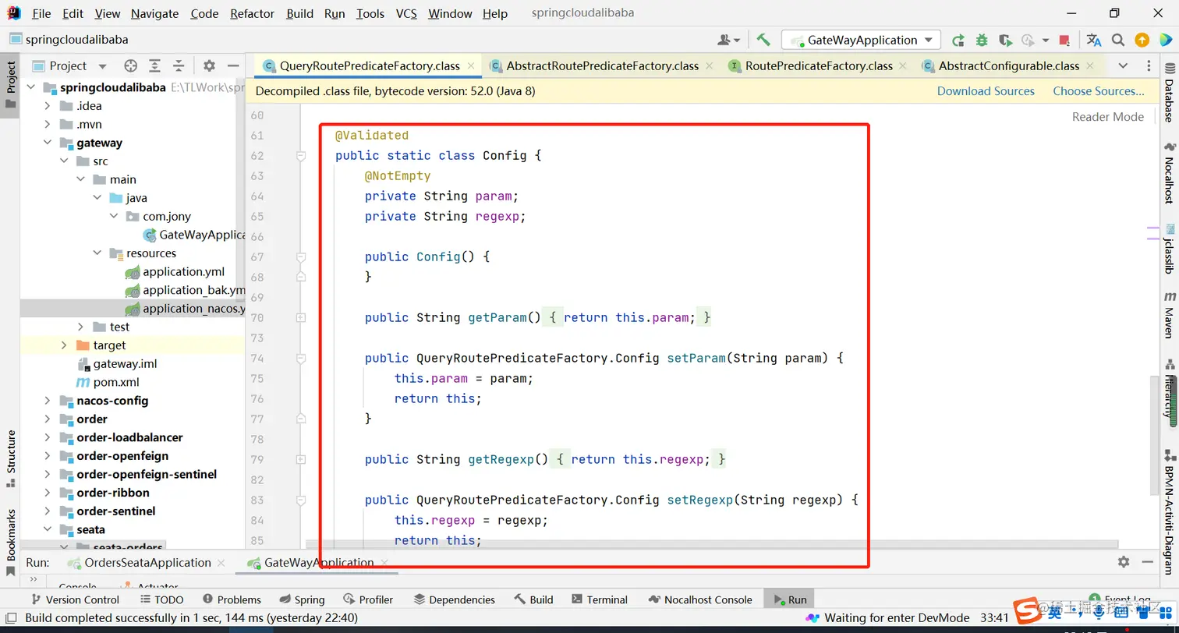The height and width of the screenshot is (633, 1179).
Task: Expand the target folder
Action: pos(64,345)
